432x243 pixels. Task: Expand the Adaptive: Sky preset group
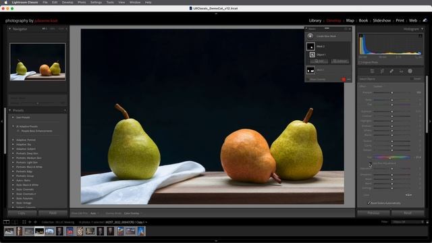click(x=13, y=144)
